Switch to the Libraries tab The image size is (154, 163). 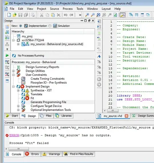pyautogui.click(x=64, y=116)
